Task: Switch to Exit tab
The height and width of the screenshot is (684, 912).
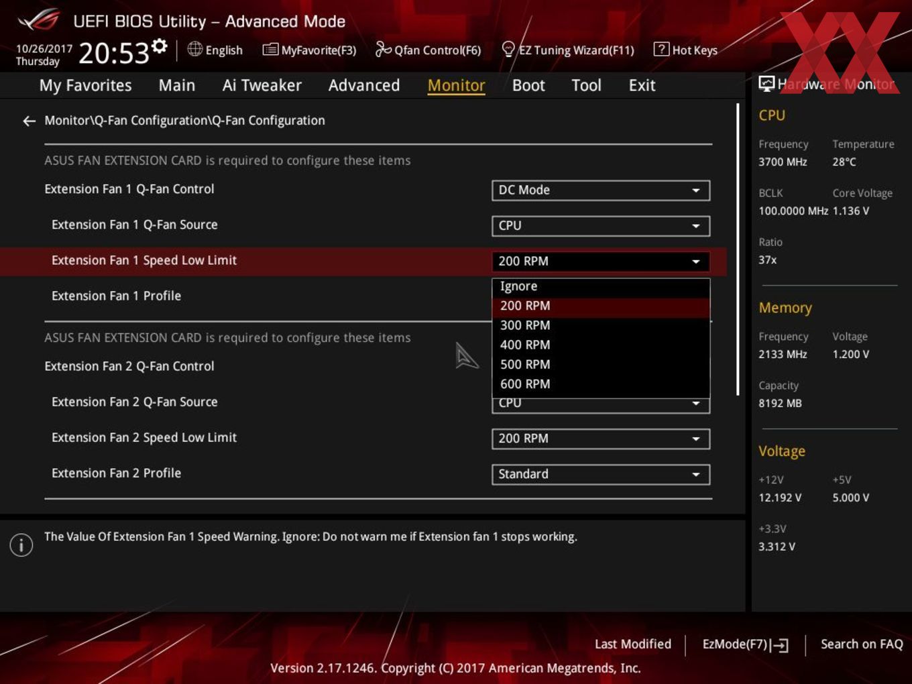Action: pos(642,86)
